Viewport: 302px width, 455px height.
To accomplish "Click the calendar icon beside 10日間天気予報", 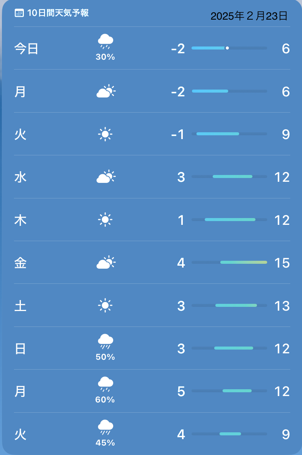I will point(19,13).
